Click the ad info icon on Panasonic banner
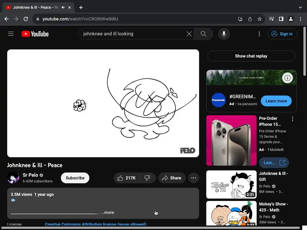 tap(287, 78)
